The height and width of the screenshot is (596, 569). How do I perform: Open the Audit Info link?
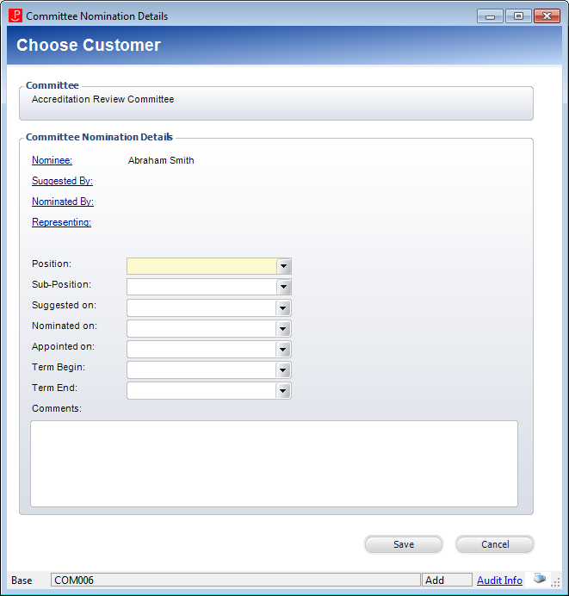click(x=499, y=580)
